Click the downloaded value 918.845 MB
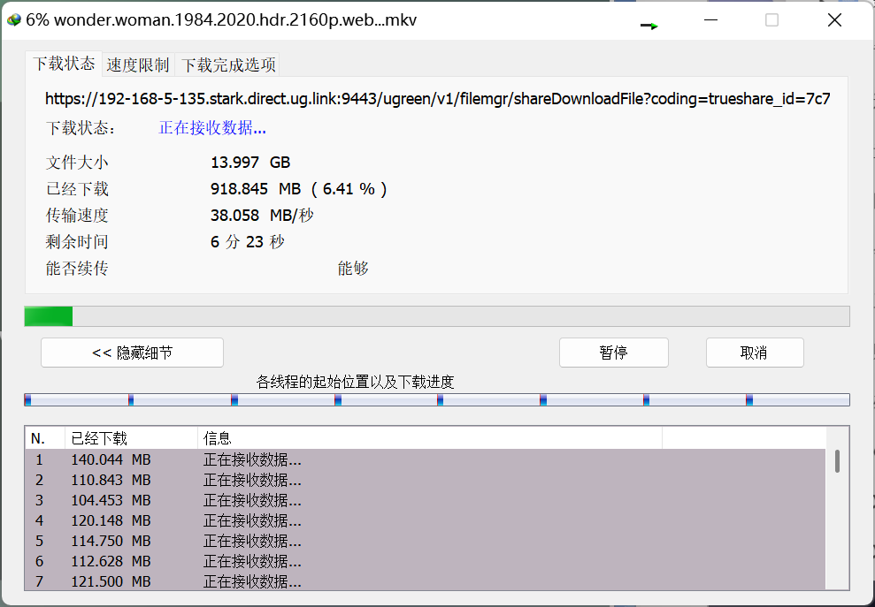This screenshot has width=875, height=607. coord(256,189)
